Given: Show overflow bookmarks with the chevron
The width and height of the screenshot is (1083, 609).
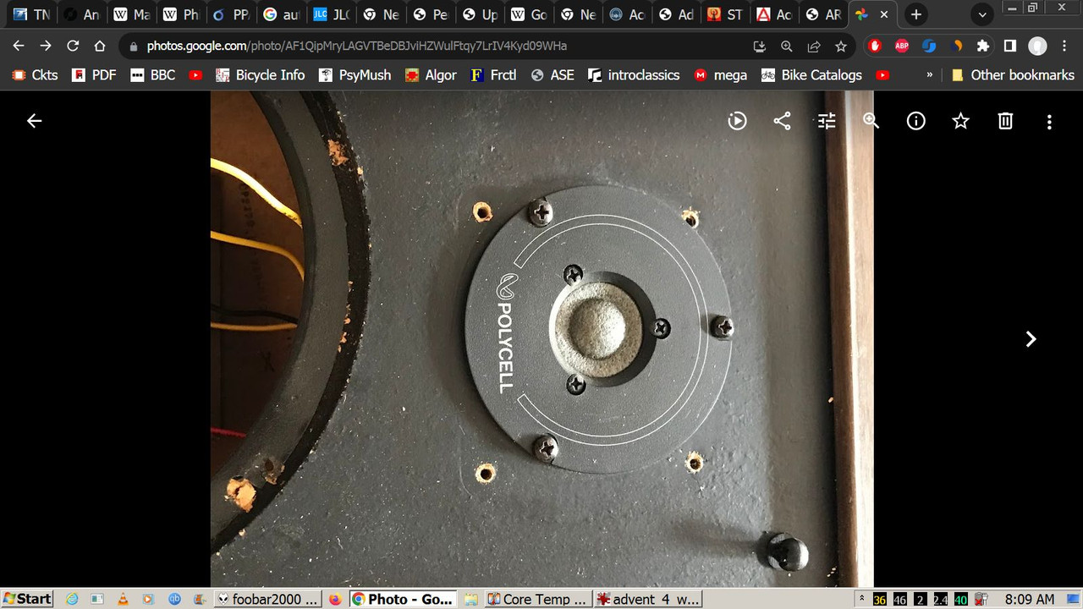Looking at the screenshot, I should tap(929, 75).
